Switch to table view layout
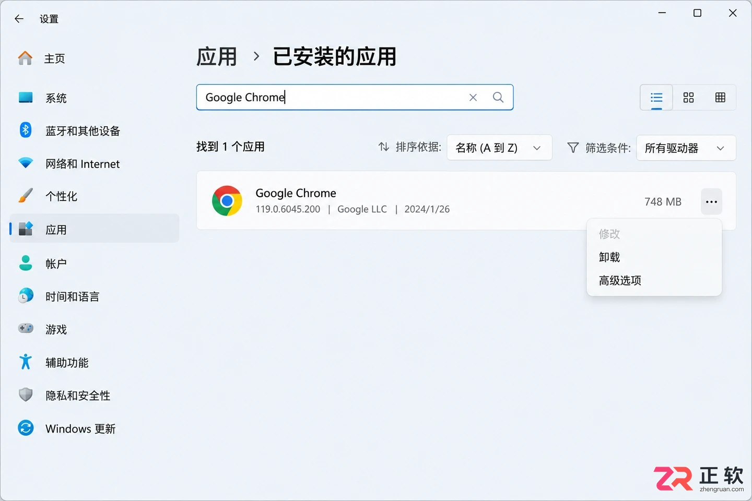The height and width of the screenshot is (501, 752). pos(720,98)
